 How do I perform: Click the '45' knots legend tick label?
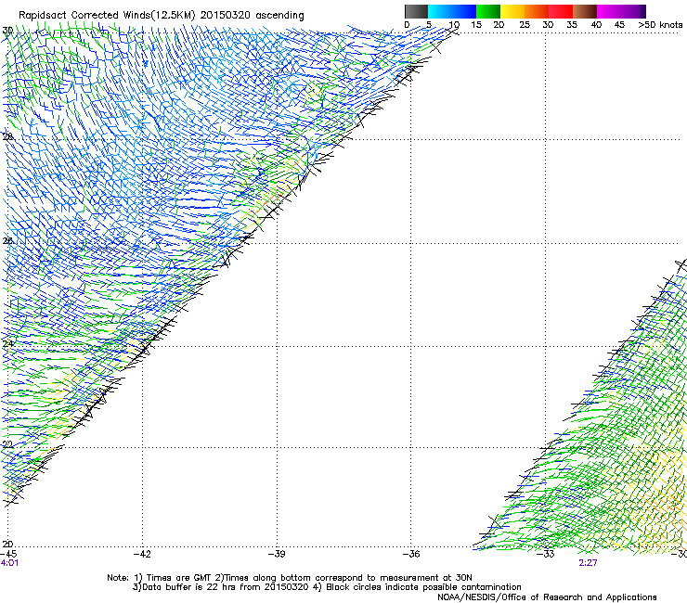pos(619,25)
